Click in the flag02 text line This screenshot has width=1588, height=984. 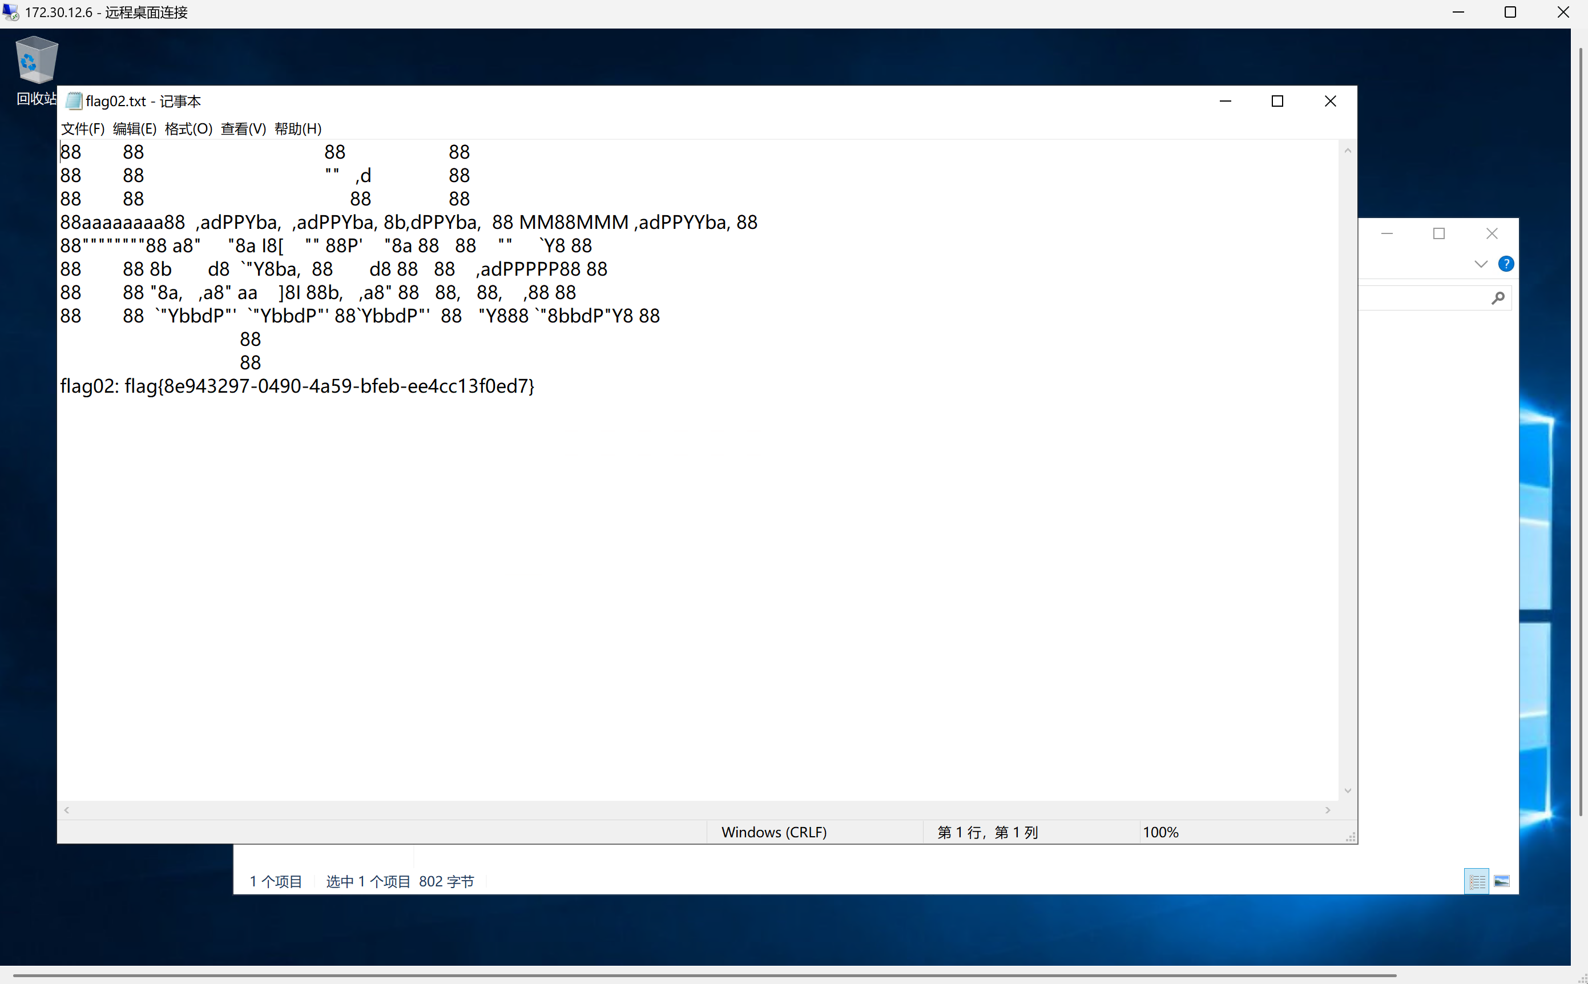point(297,386)
